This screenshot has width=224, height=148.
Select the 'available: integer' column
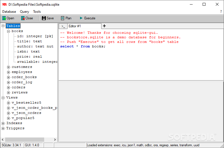[37, 62]
